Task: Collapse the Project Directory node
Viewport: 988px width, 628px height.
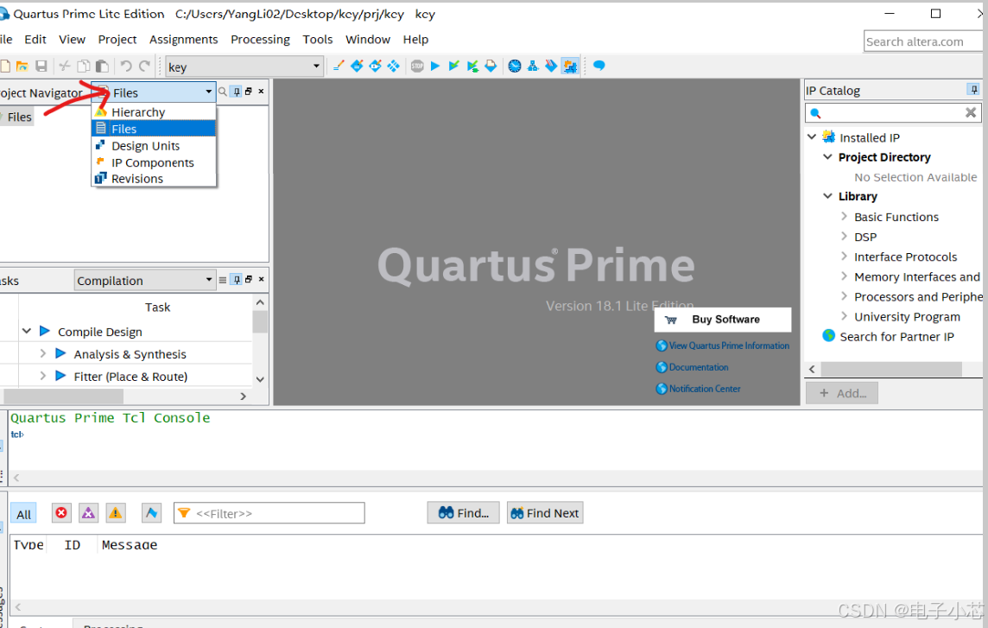Action: 827,156
